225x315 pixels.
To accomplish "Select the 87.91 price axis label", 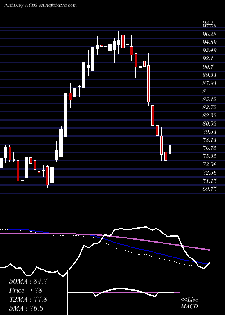I will 210,83.
